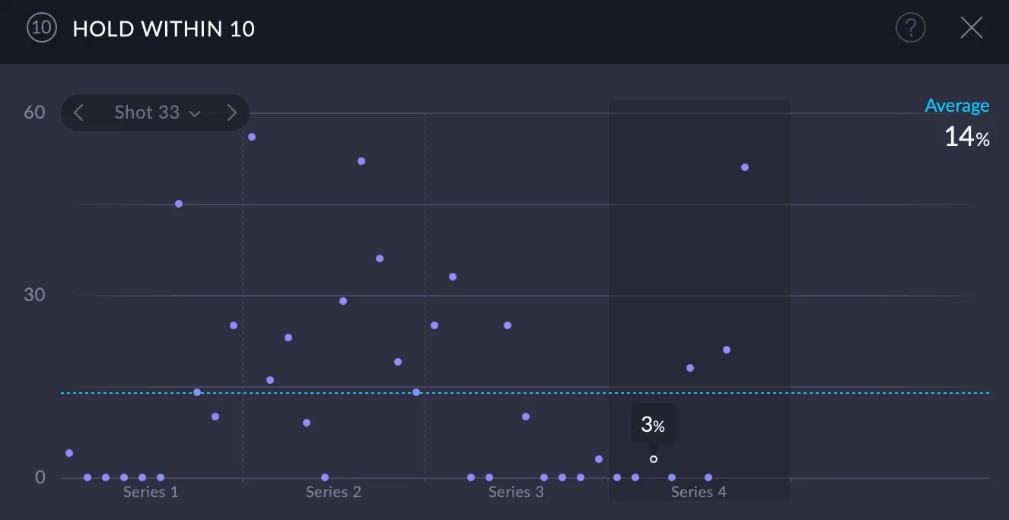
Task: Click the circled 10 badge icon
Action: pyautogui.click(x=41, y=27)
